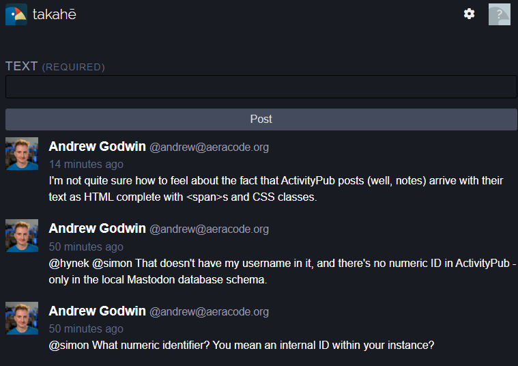Screen dimensions: 518x366
Task: Click the takahē bird logo icon
Action: (16, 14)
